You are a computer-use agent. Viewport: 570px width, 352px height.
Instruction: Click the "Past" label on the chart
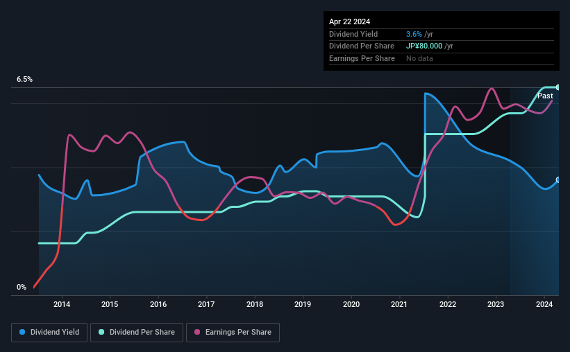pos(545,96)
